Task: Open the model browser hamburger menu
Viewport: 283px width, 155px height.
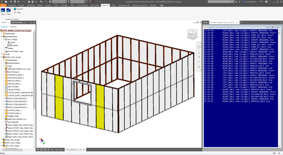Action: click(34, 22)
